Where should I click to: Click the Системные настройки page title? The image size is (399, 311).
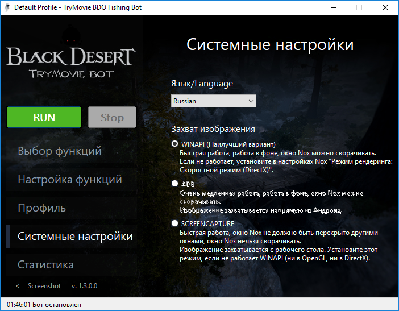(270, 45)
